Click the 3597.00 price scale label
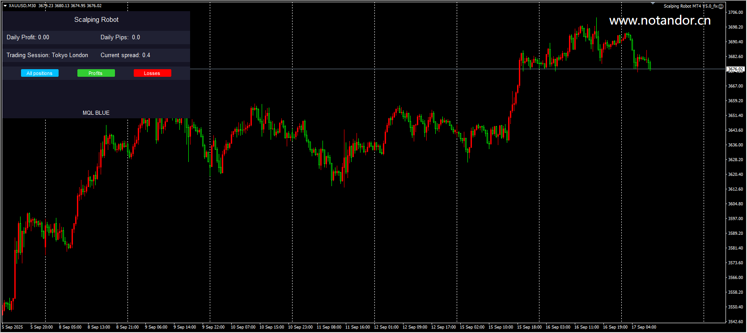 pos(735,219)
